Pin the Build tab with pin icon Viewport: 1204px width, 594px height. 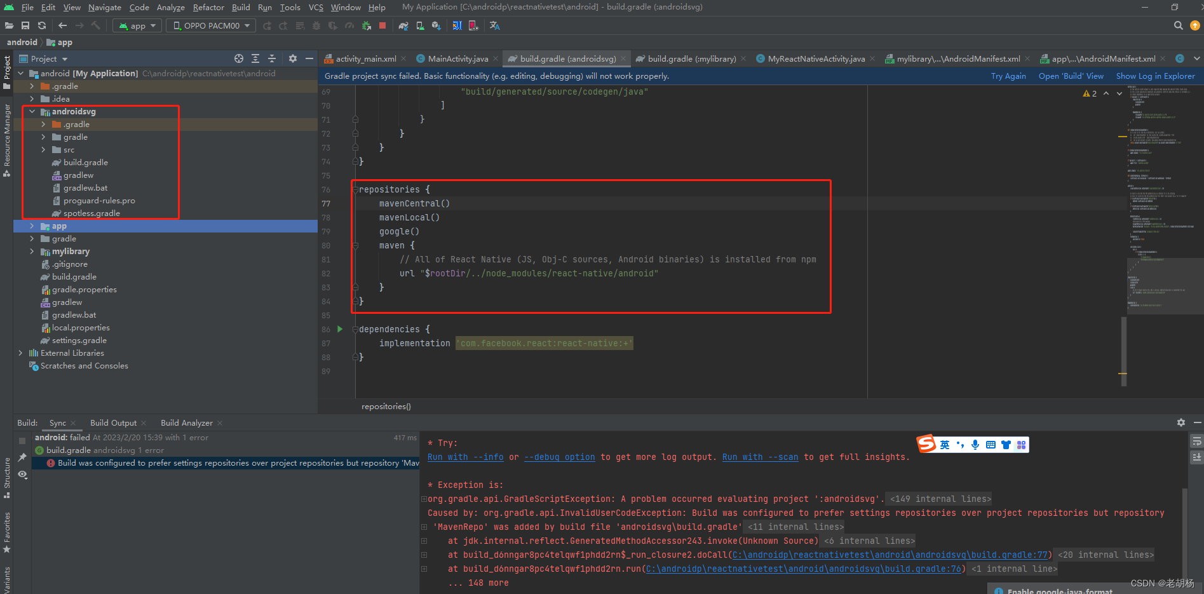coord(22,457)
